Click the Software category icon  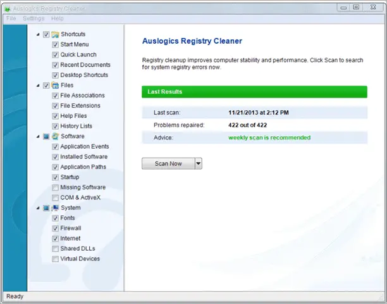[55, 136]
